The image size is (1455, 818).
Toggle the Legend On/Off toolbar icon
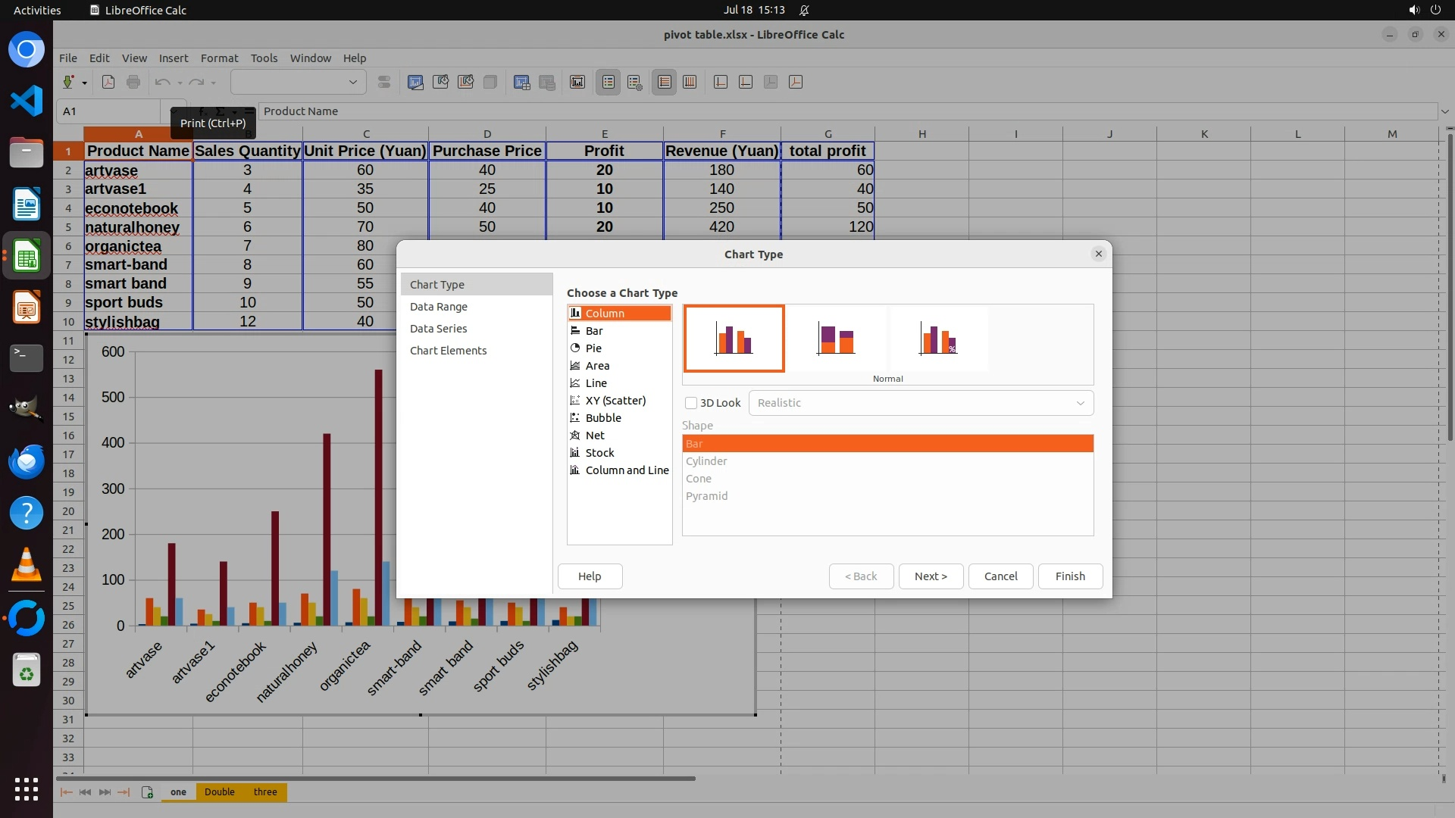(x=609, y=82)
